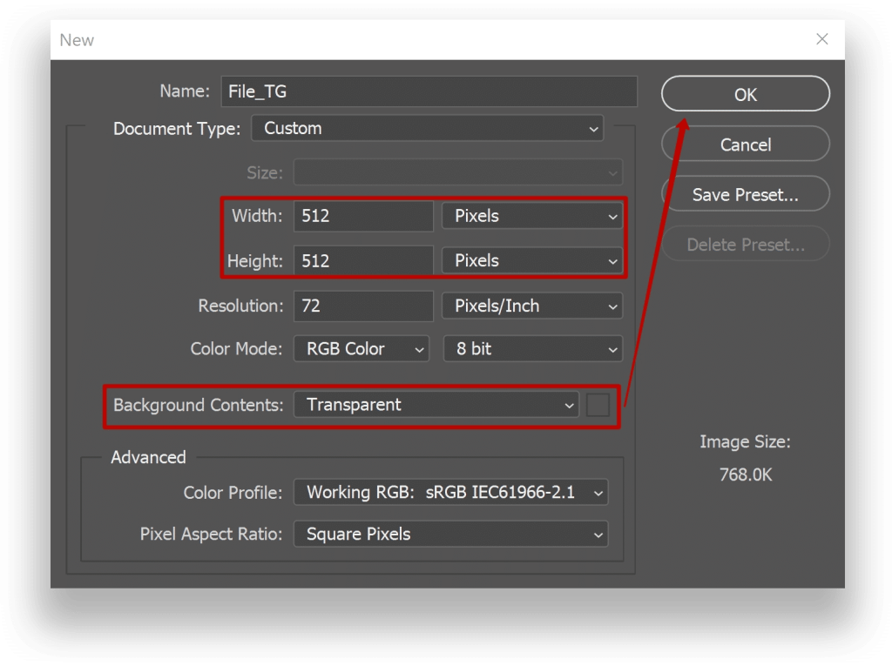This screenshot has height=666, width=892.
Task: Click the Height value field
Action: [x=363, y=261]
